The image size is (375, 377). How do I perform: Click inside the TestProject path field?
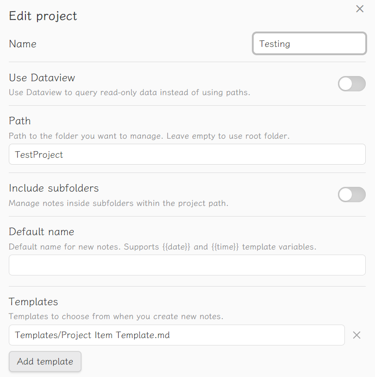[x=187, y=154]
